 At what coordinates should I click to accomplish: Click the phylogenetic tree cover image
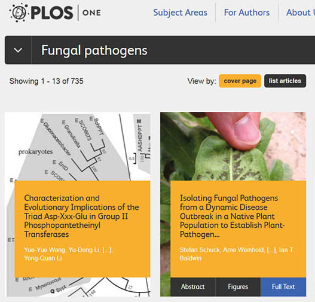pyautogui.click(x=78, y=147)
